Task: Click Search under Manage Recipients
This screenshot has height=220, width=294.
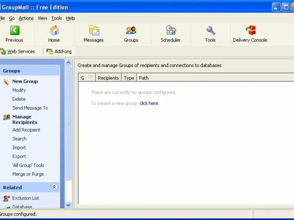Action: (19, 139)
